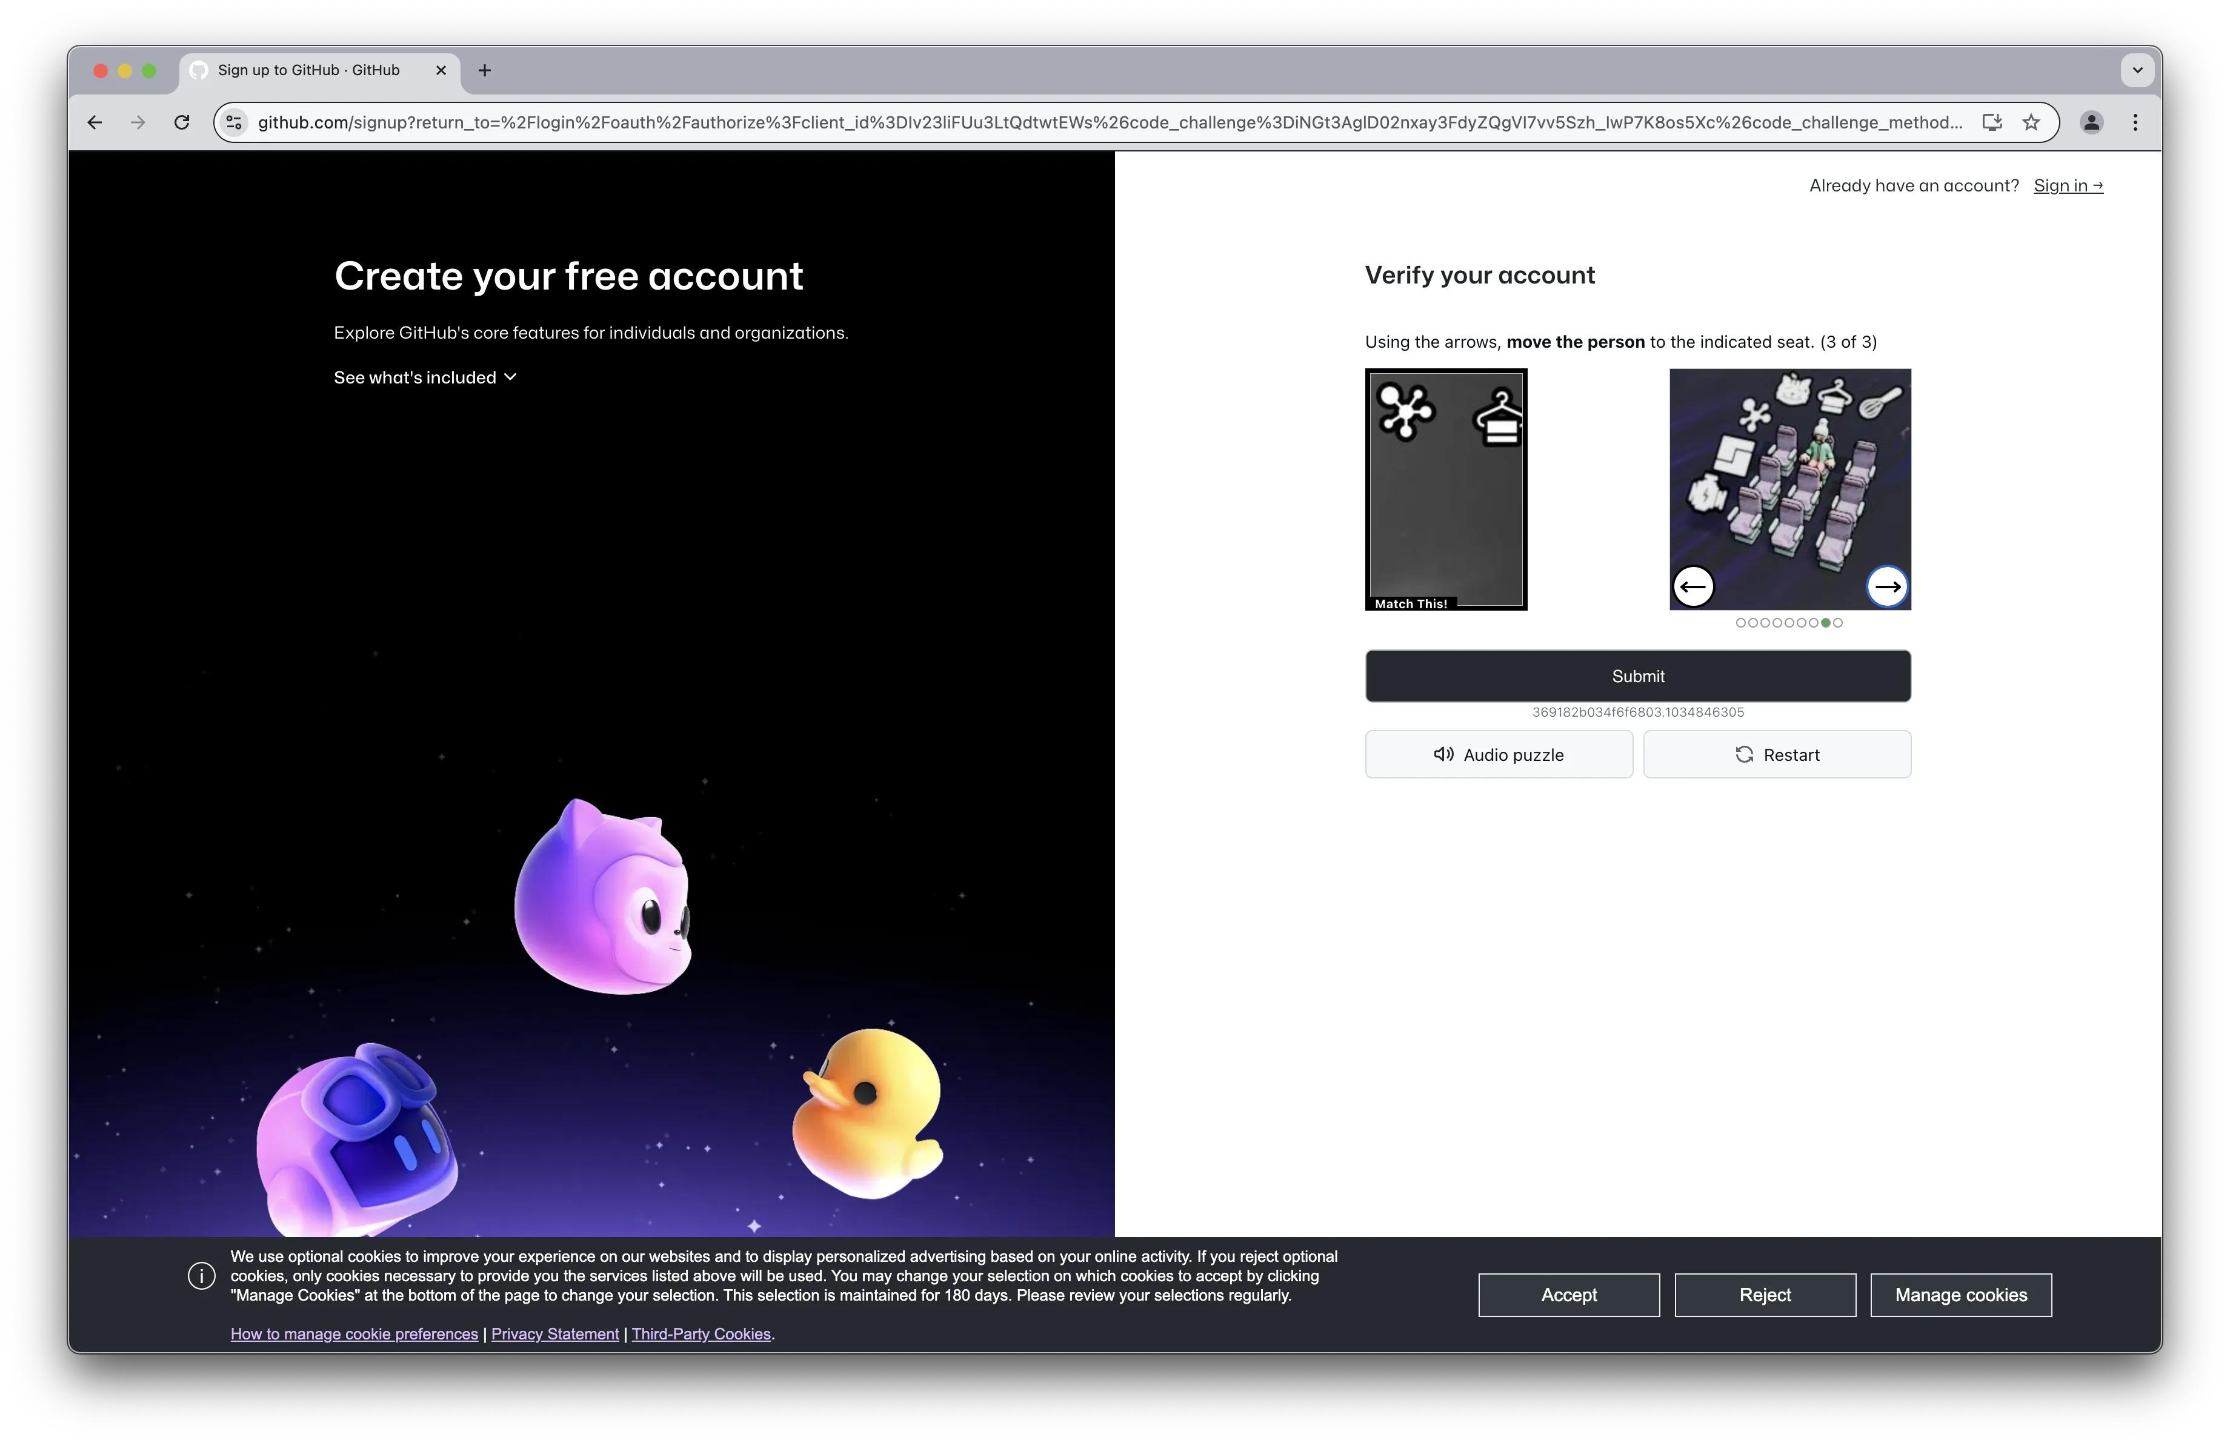The image size is (2230, 1443).
Task: Go back using the browser back arrow
Action: [95, 122]
